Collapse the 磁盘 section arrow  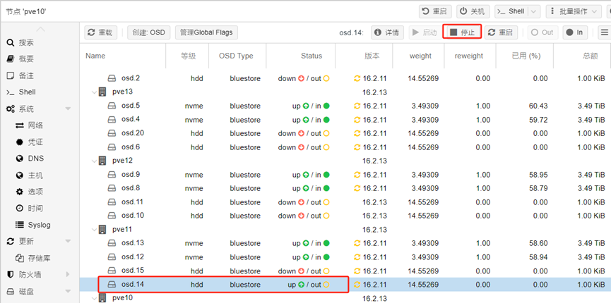[x=69, y=291]
